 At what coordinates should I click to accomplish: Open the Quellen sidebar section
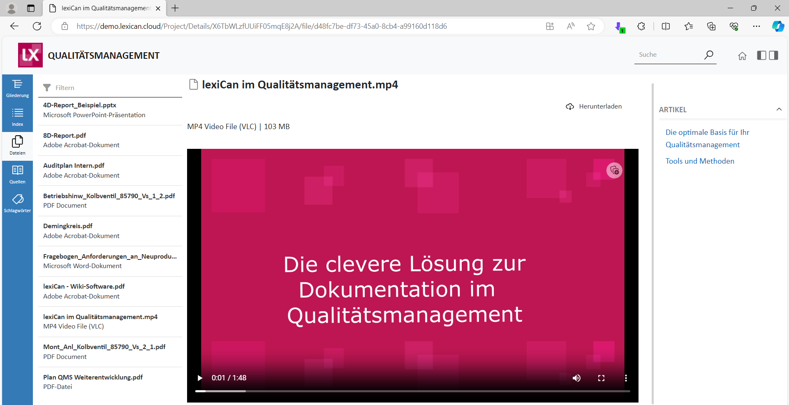(x=17, y=175)
